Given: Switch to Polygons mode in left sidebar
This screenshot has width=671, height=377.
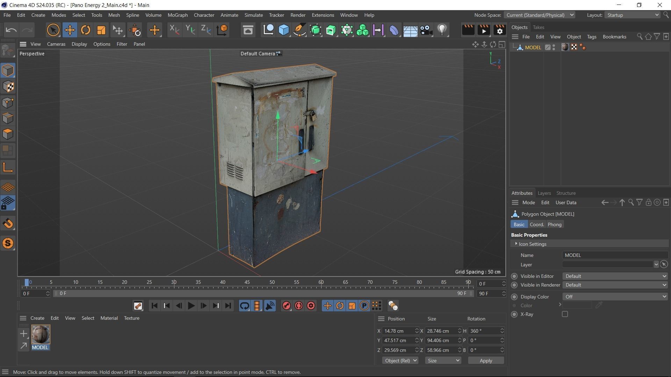Looking at the screenshot, I should pyautogui.click(x=8, y=134).
